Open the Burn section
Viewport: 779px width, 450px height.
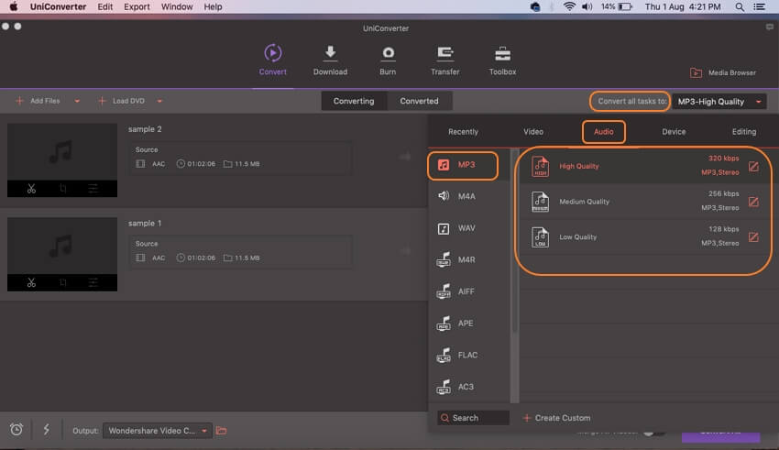coord(388,60)
